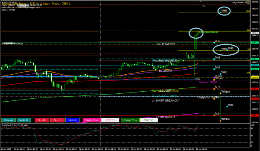Click the cyan marker dot beside DH5
Image resolution: width=260 pixels, height=151 pixels.
point(214,43)
